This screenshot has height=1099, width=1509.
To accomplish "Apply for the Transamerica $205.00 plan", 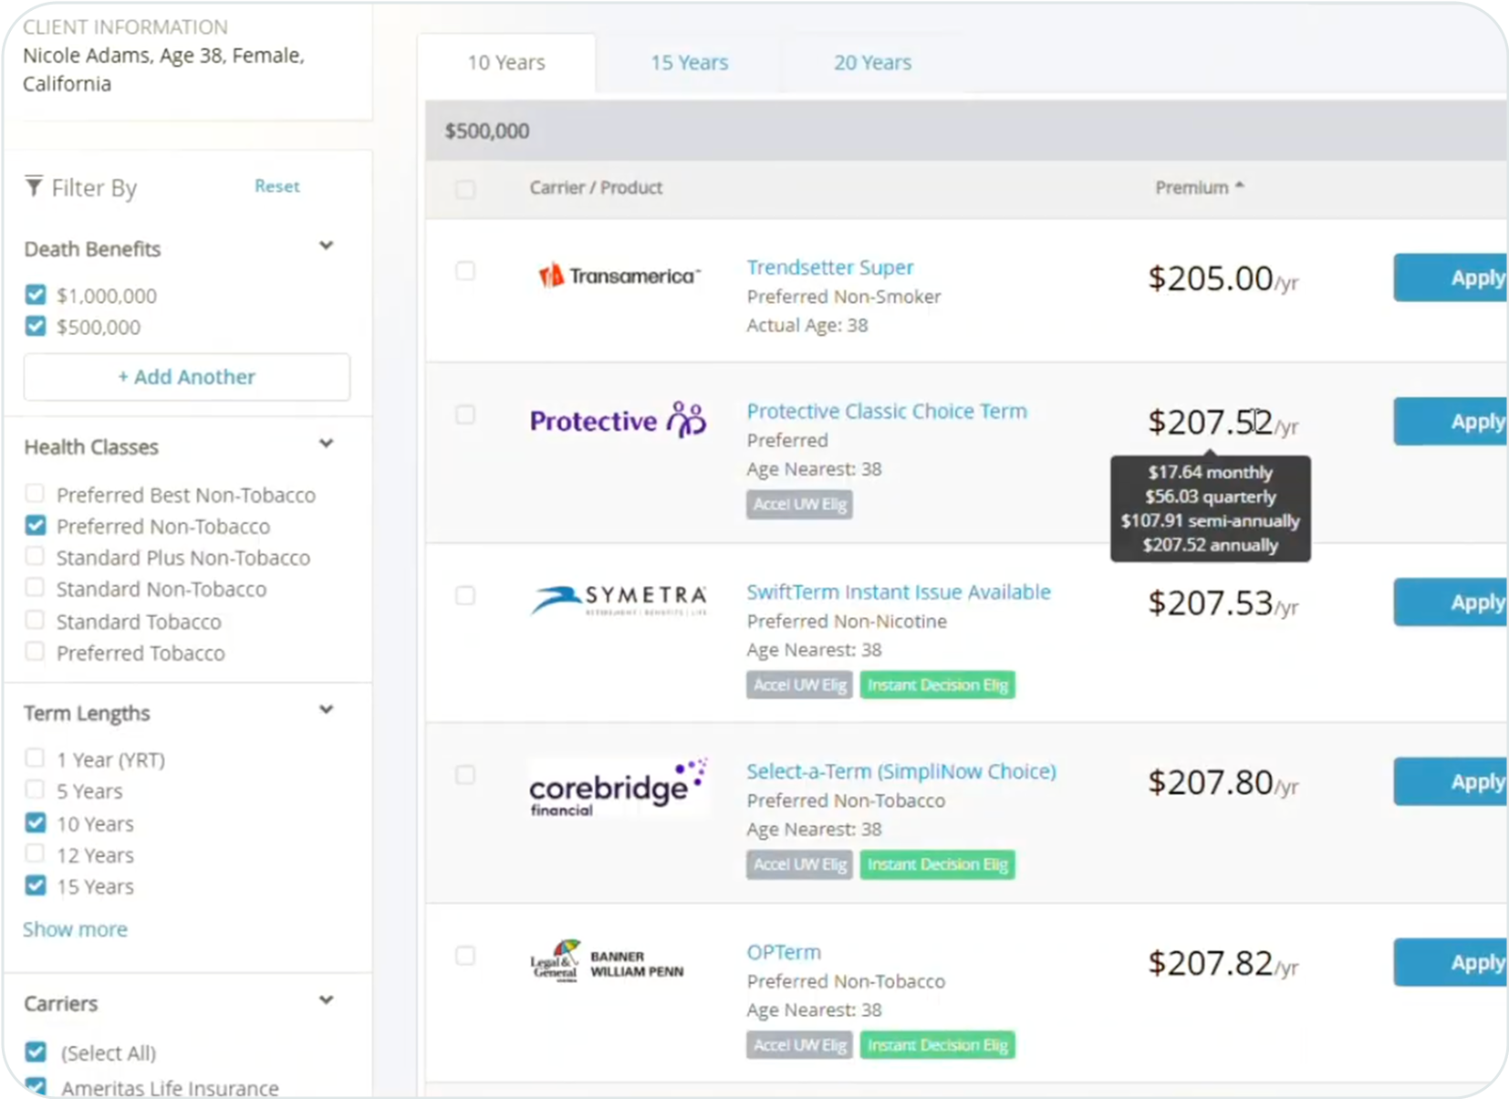I will [1451, 277].
